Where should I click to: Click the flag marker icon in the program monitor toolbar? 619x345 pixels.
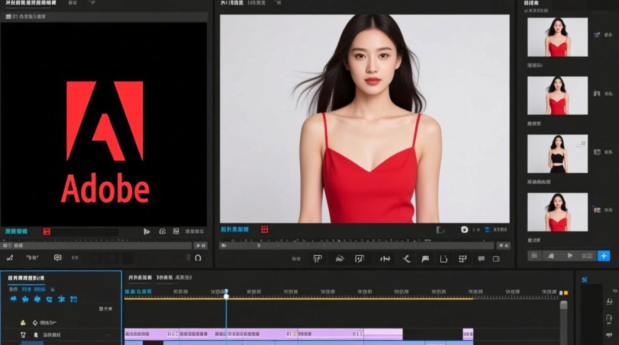point(425,259)
